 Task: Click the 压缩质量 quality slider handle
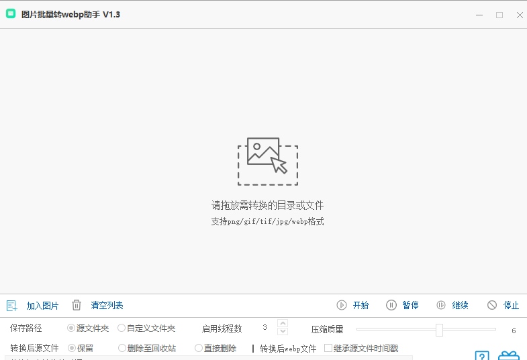439,329
